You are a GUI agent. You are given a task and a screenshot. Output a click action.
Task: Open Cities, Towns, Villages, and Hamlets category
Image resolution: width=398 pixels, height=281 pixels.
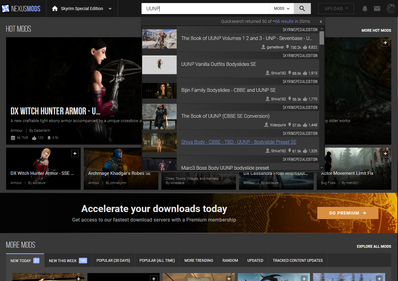pos(192,178)
